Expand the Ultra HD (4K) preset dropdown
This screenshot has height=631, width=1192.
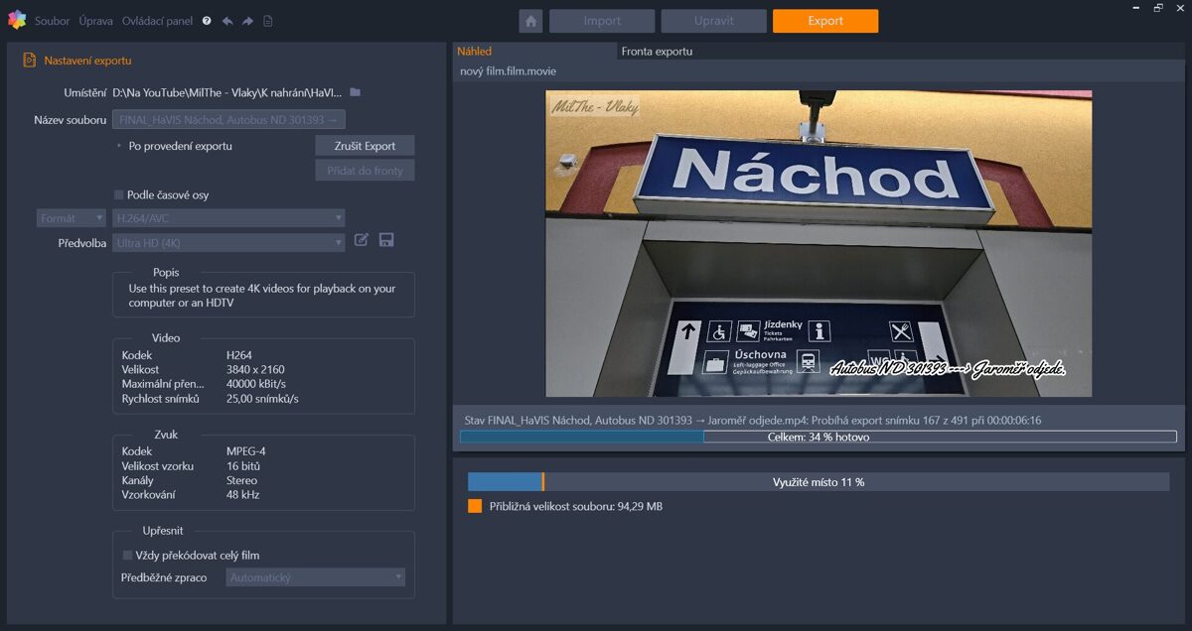click(227, 242)
